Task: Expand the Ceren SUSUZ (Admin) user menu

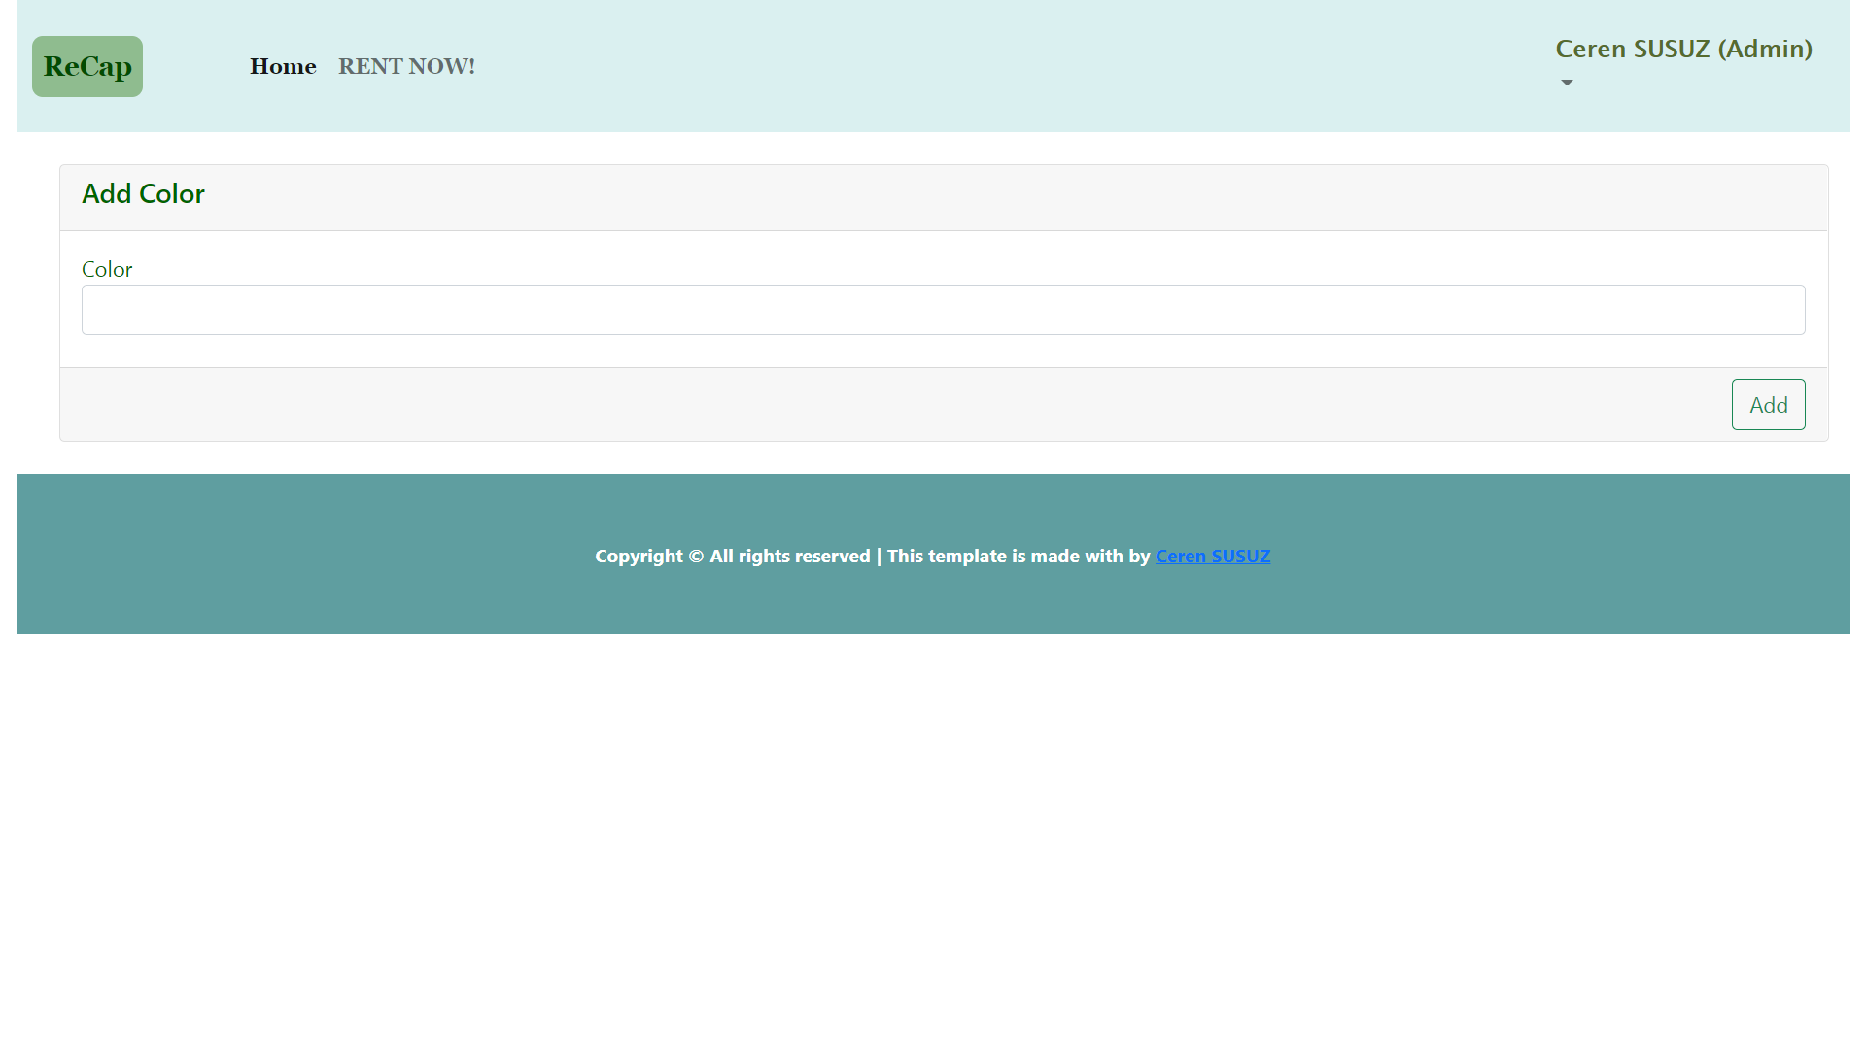Action: tap(1682, 50)
